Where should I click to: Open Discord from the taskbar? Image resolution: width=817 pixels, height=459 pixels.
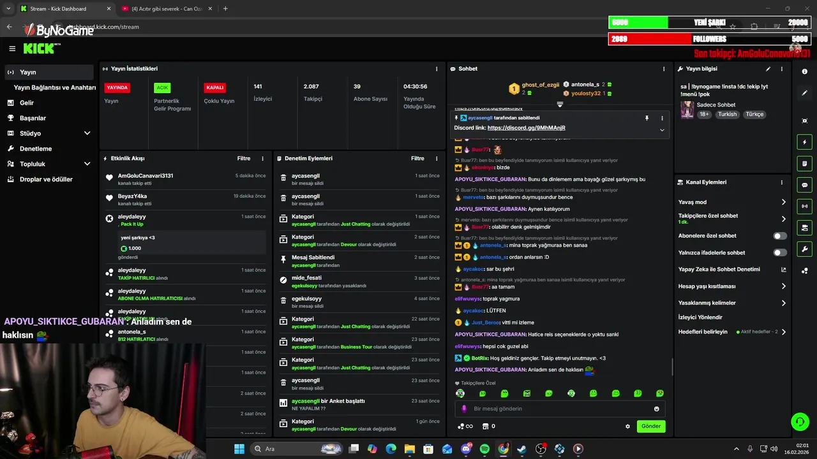coord(466,449)
